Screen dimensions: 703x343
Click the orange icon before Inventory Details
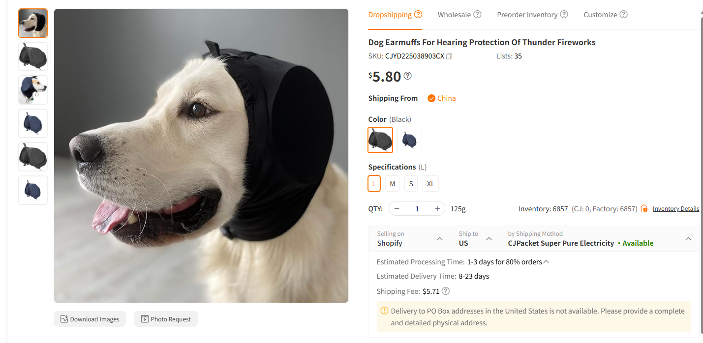coord(644,208)
